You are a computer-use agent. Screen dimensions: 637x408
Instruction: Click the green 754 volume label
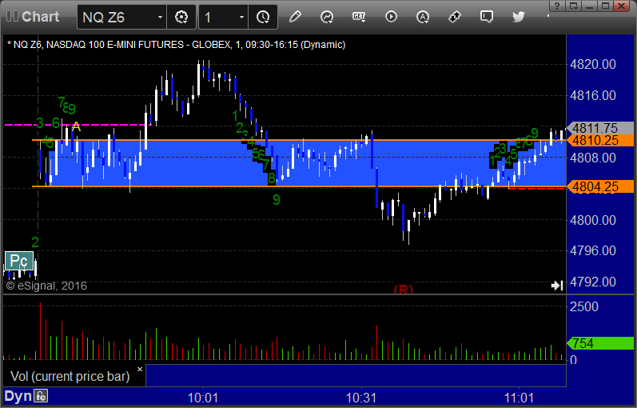tap(600, 343)
